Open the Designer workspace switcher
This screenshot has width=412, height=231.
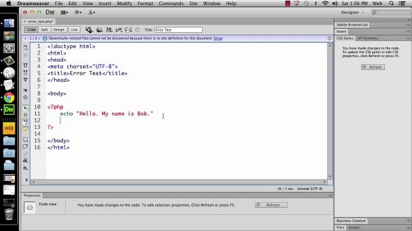coord(353,12)
